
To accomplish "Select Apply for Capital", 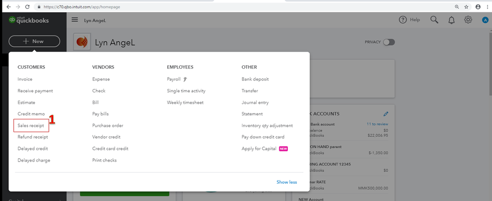I will pyautogui.click(x=259, y=149).
